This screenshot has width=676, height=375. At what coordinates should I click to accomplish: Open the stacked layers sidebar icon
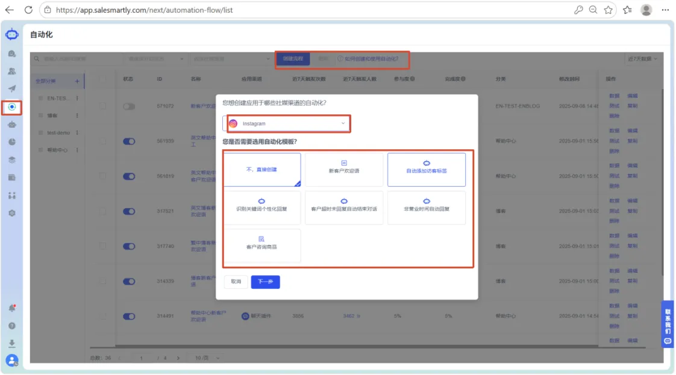[12, 160]
